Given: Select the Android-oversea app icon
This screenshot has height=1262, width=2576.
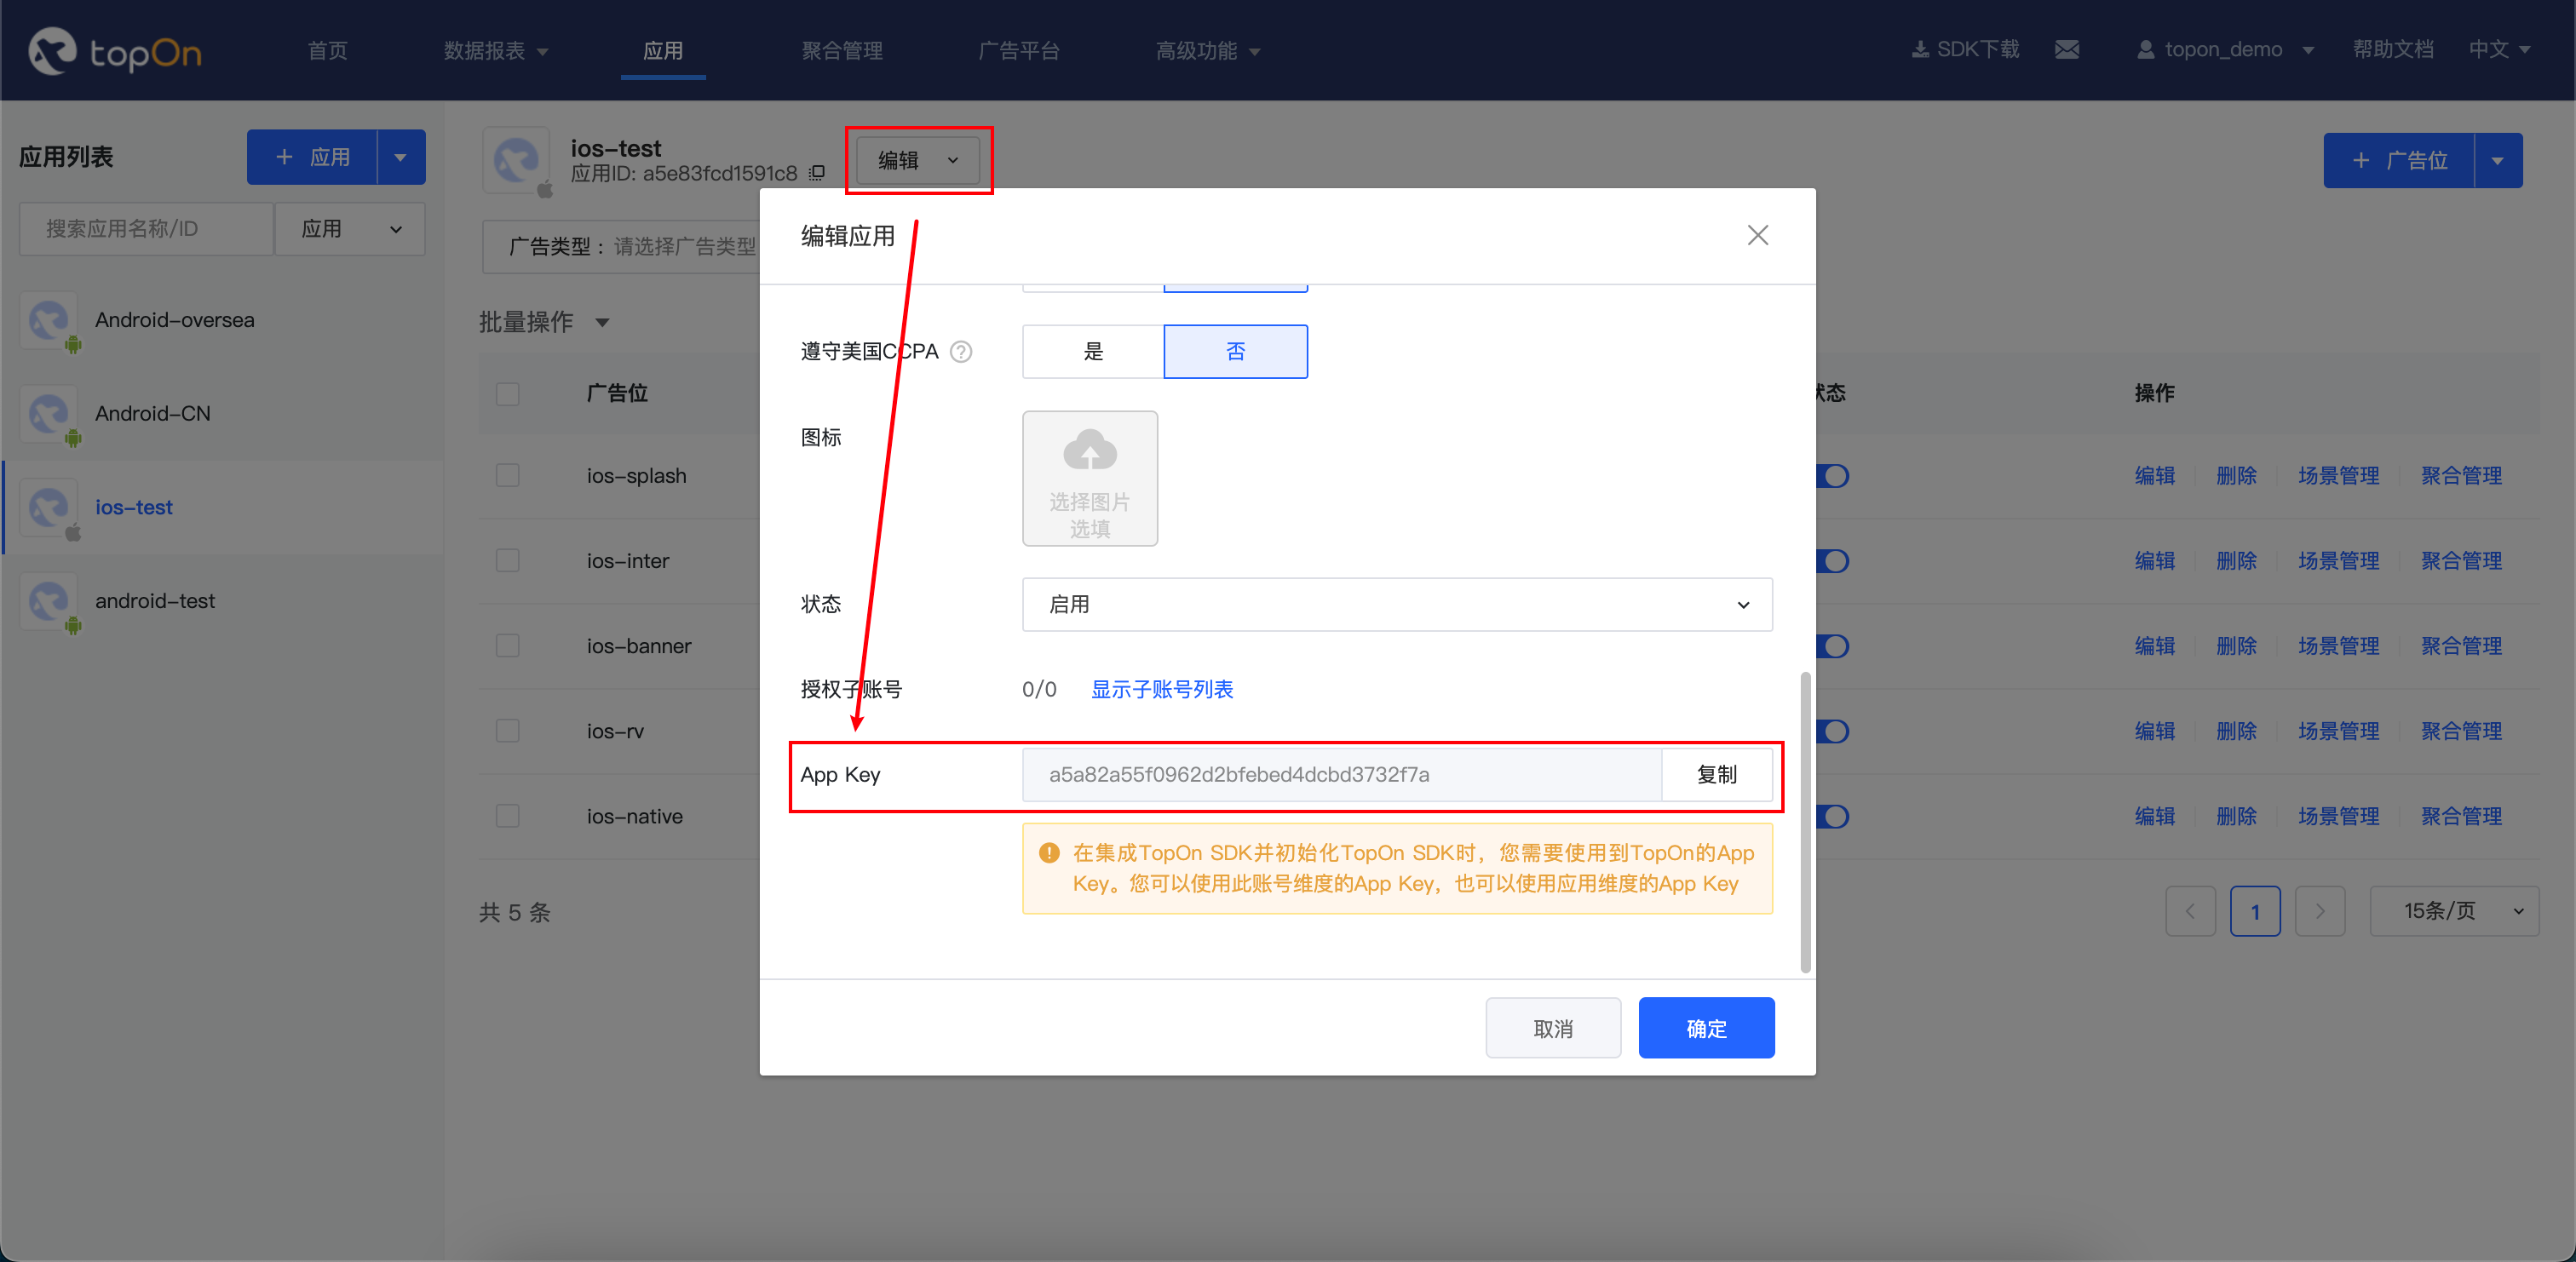Looking at the screenshot, I should [48, 320].
